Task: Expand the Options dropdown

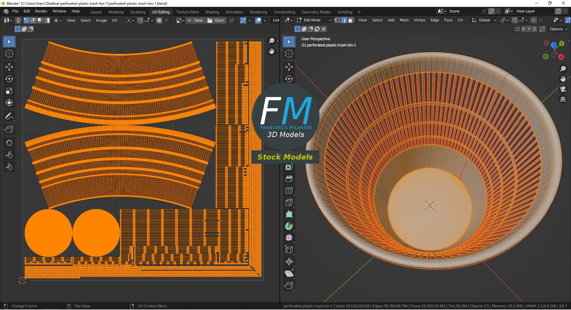Action: pos(558,29)
